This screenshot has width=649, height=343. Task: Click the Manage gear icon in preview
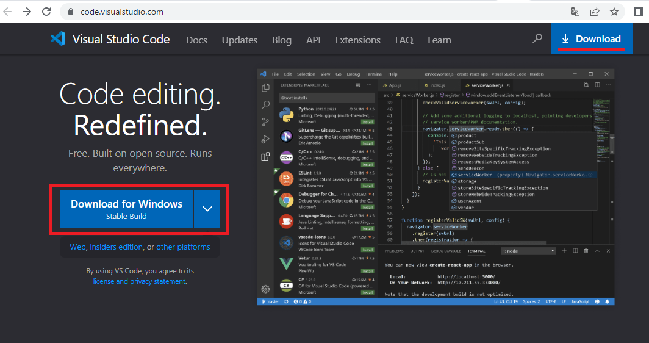click(266, 289)
